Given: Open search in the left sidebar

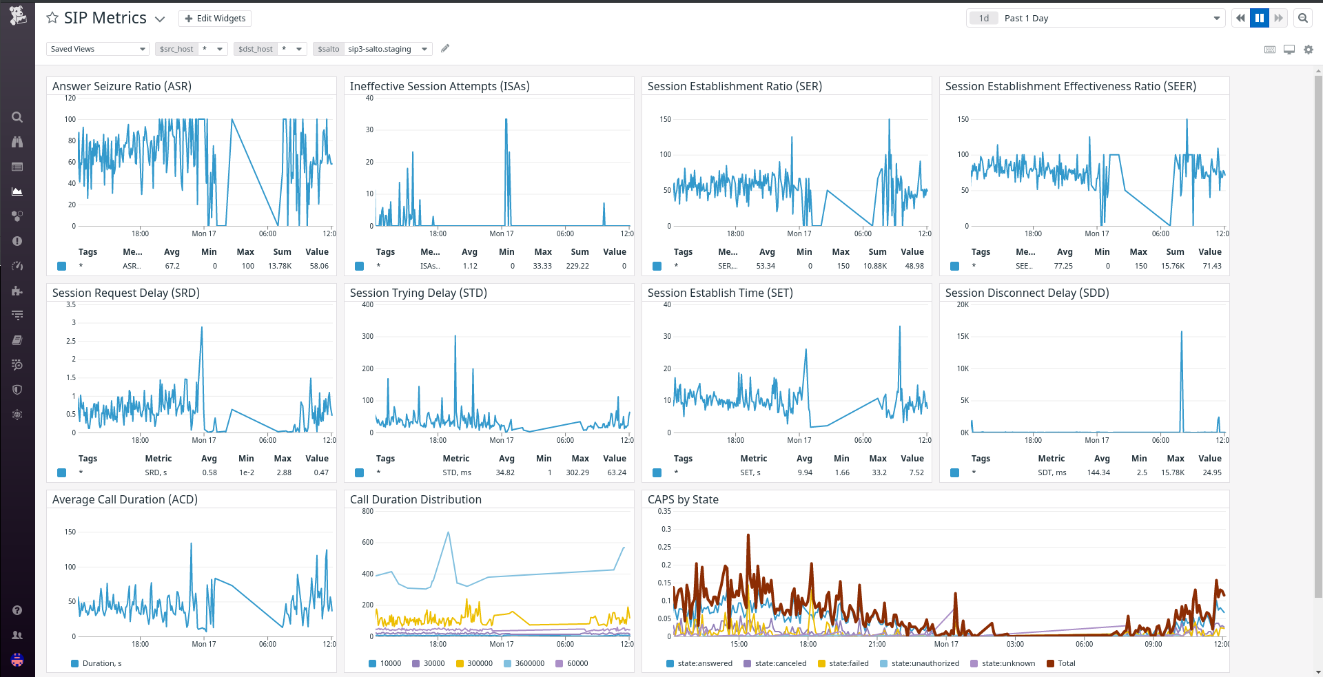Looking at the screenshot, I should point(17,117).
